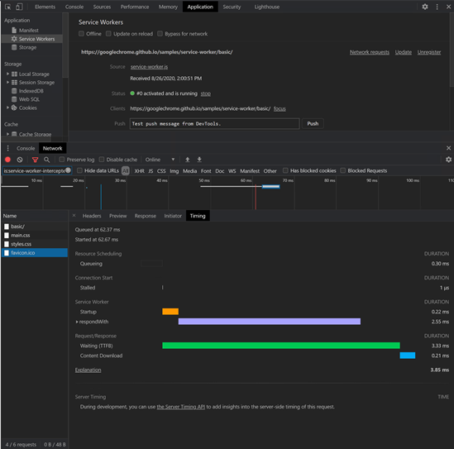
Task: Check Blocked Requests
Action: 343,170
